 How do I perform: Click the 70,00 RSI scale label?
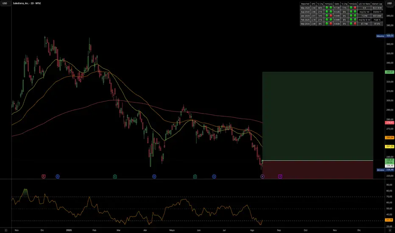389,197
